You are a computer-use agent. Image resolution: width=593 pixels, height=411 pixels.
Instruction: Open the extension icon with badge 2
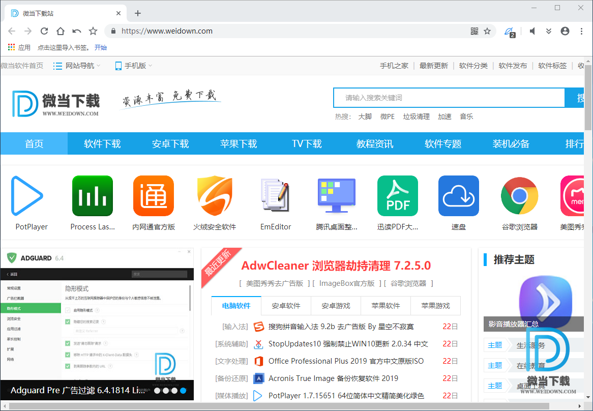coord(510,32)
